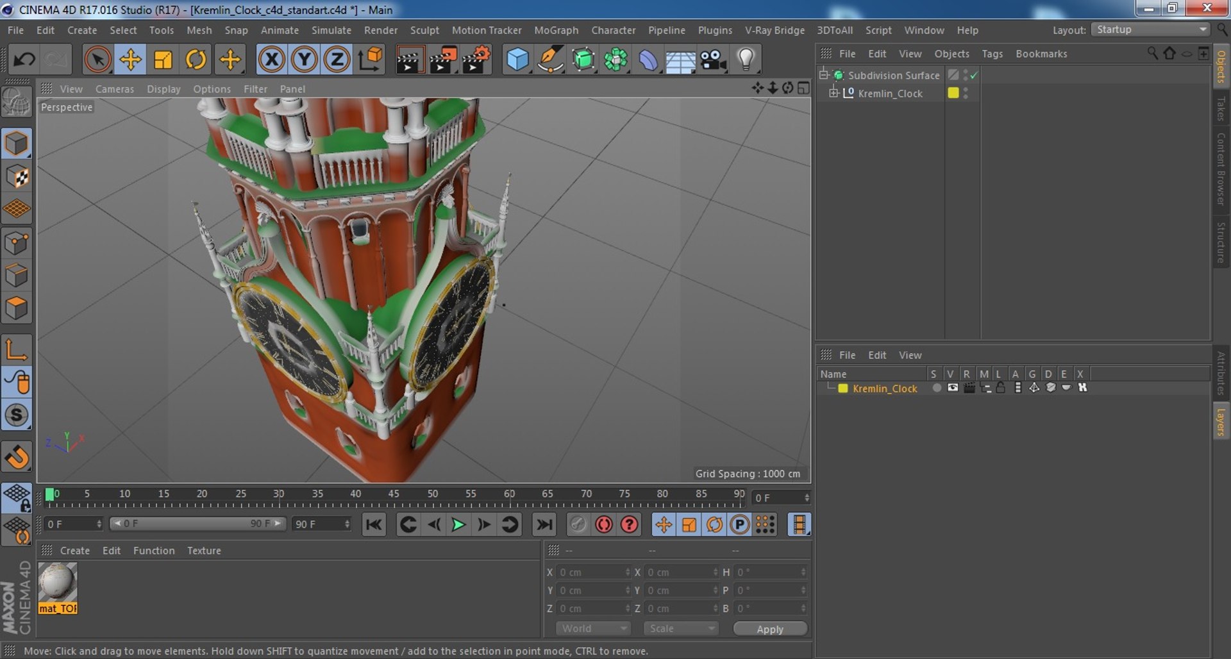1231x659 pixels.
Task: Add a Cube primitive object
Action: pyautogui.click(x=517, y=60)
